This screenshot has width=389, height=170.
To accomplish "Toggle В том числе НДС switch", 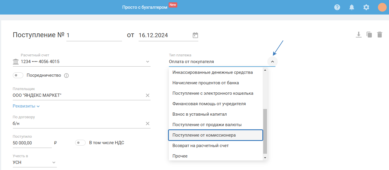I will (80, 143).
